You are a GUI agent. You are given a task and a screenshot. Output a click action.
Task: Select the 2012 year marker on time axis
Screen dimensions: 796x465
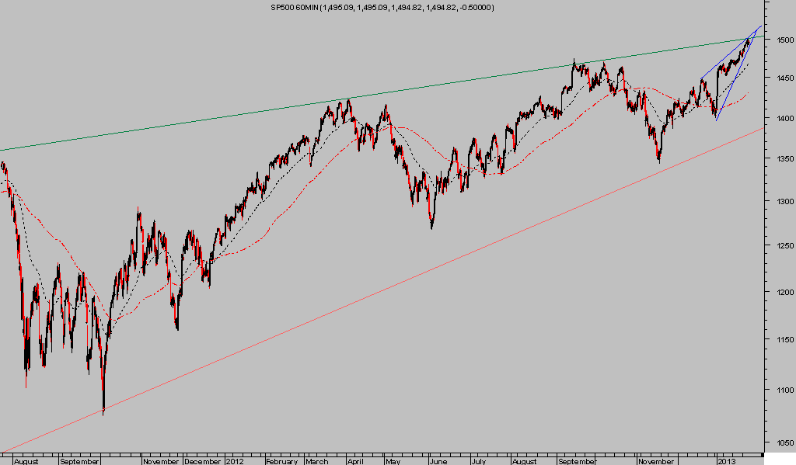click(235, 460)
